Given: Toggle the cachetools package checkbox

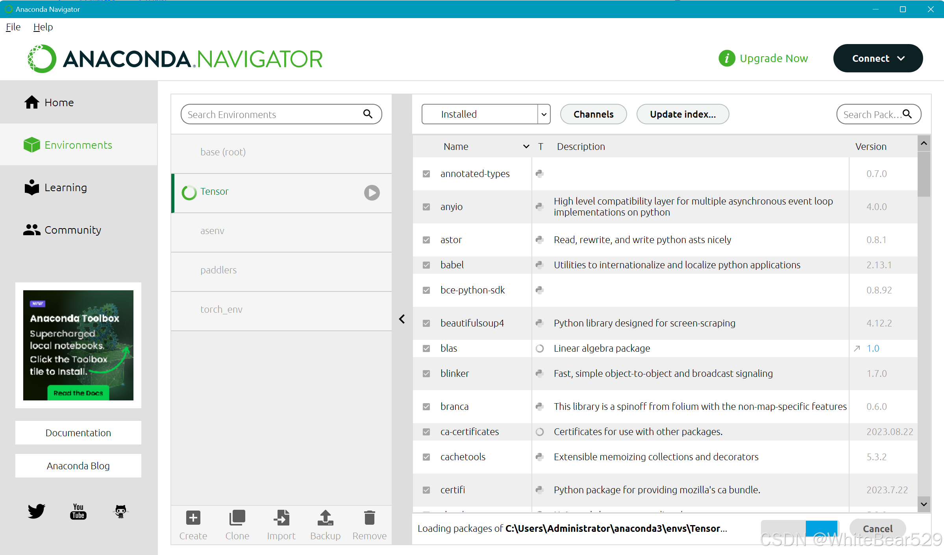Looking at the screenshot, I should click(426, 457).
